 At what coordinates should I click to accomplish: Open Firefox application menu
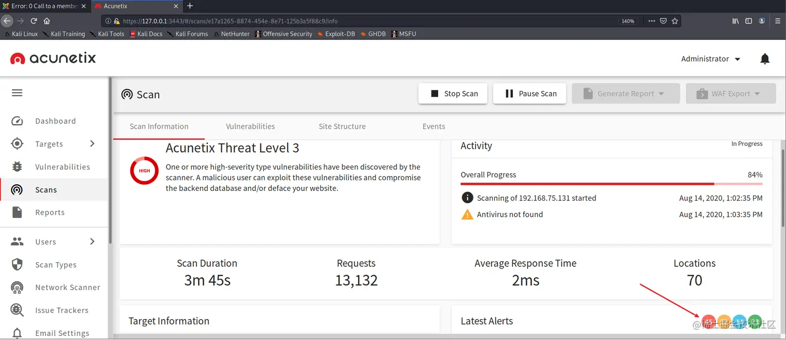click(x=778, y=21)
